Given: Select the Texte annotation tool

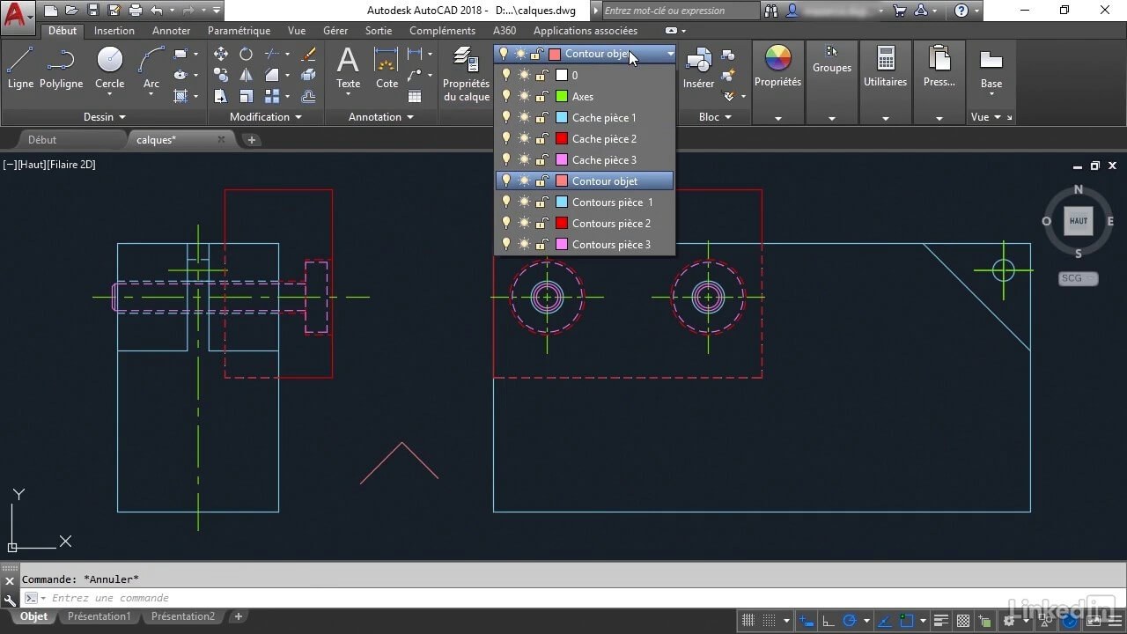Looking at the screenshot, I should coord(349,68).
